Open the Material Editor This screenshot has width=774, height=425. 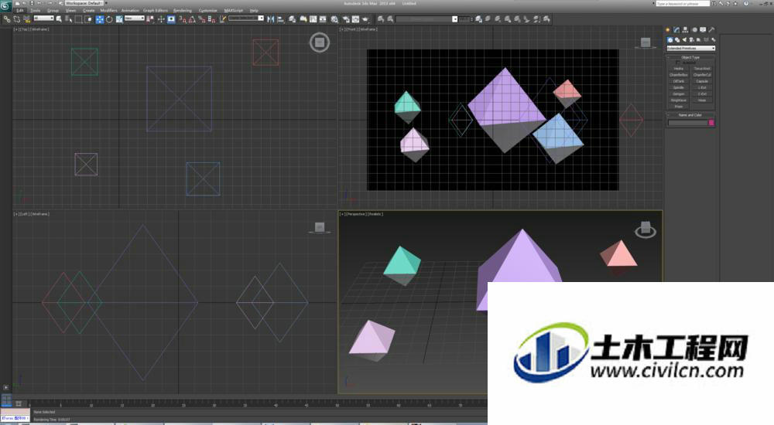tap(334, 19)
